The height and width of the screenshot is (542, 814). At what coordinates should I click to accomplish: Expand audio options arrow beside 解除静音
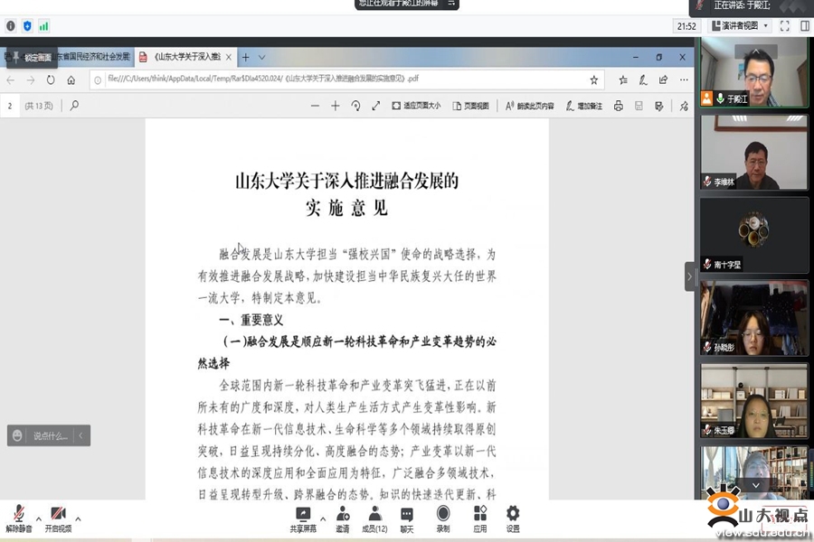coord(38,519)
